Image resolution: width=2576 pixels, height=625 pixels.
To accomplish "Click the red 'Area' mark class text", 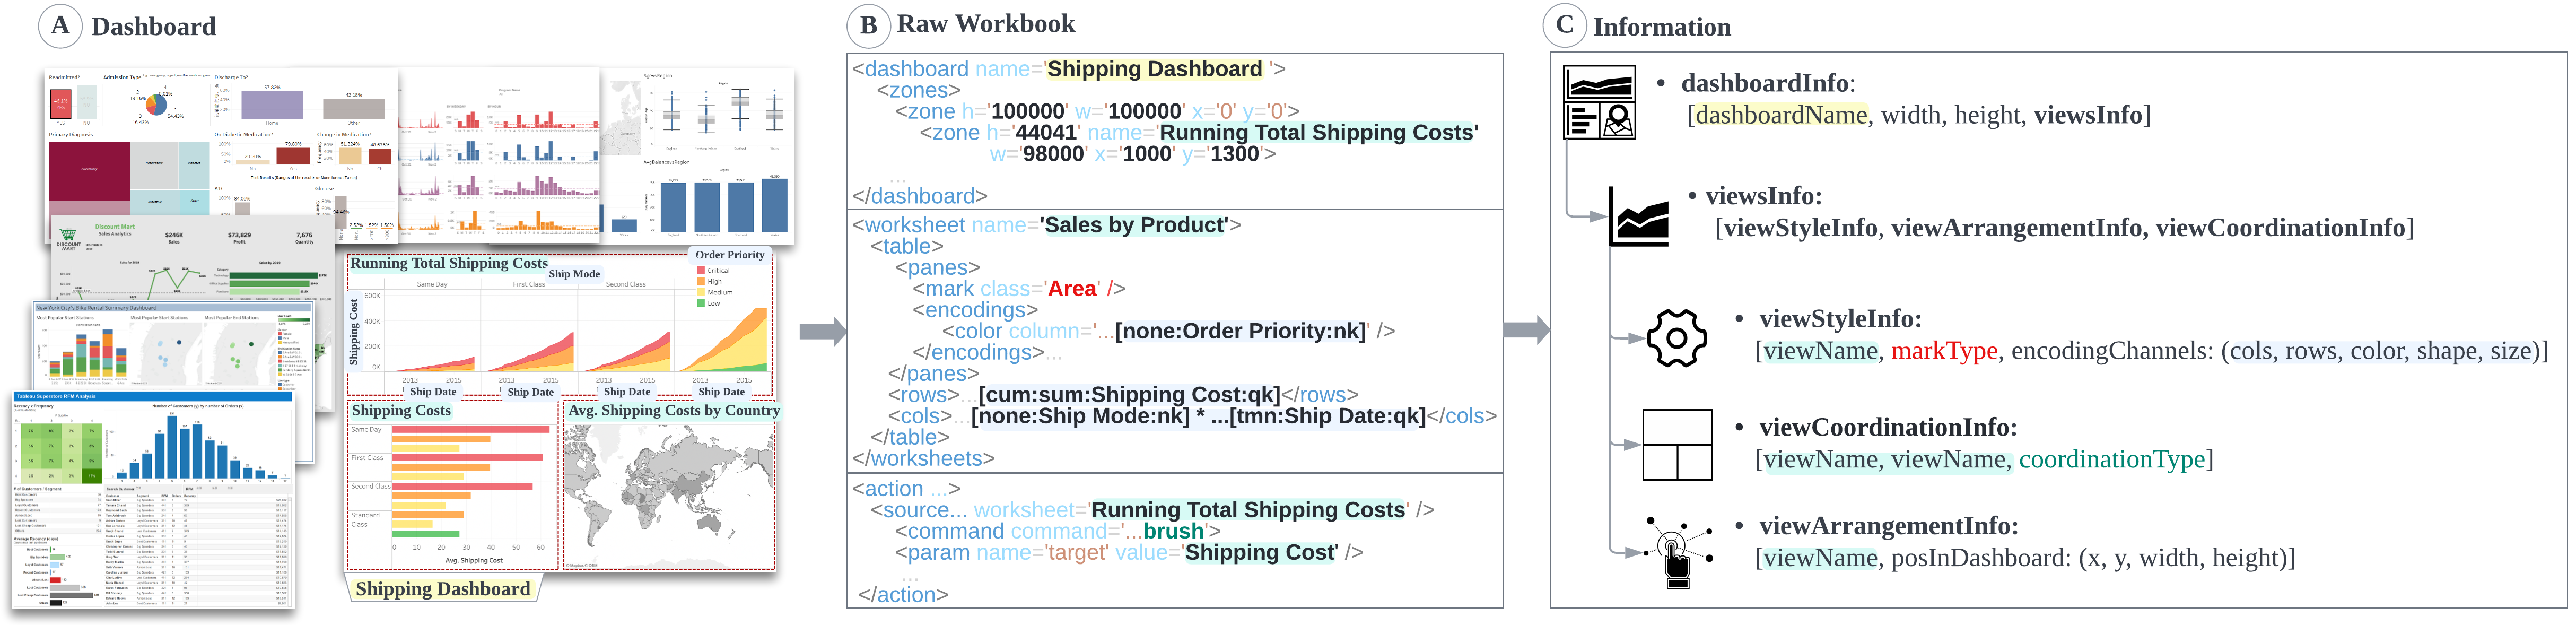I will click(1072, 289).
